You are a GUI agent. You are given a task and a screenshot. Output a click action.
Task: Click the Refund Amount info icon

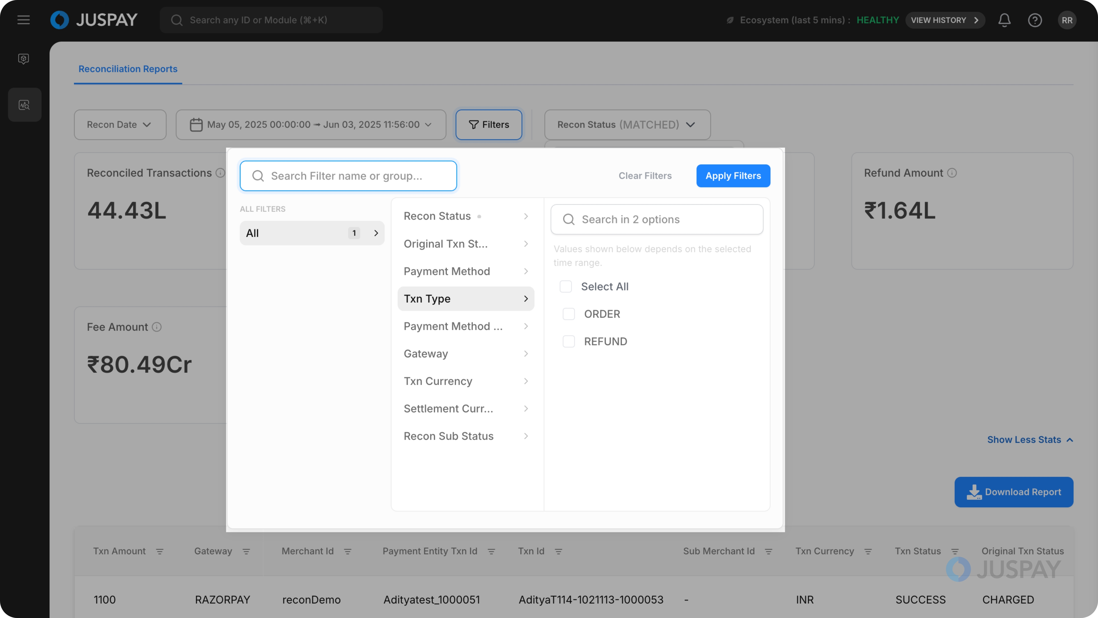click(952, 173)
